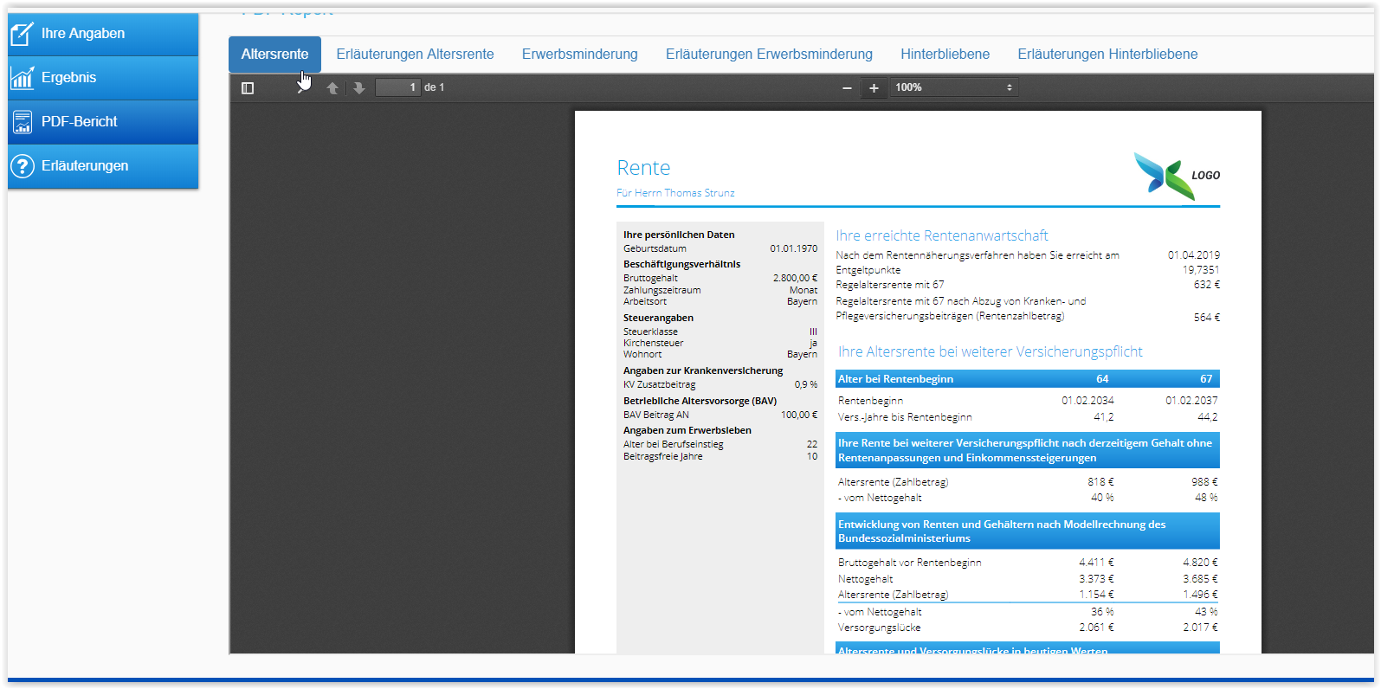This screenshot has height=689, width=1381.
Task: Go to Ihre Angaben in sidebar
Action: 83,34
